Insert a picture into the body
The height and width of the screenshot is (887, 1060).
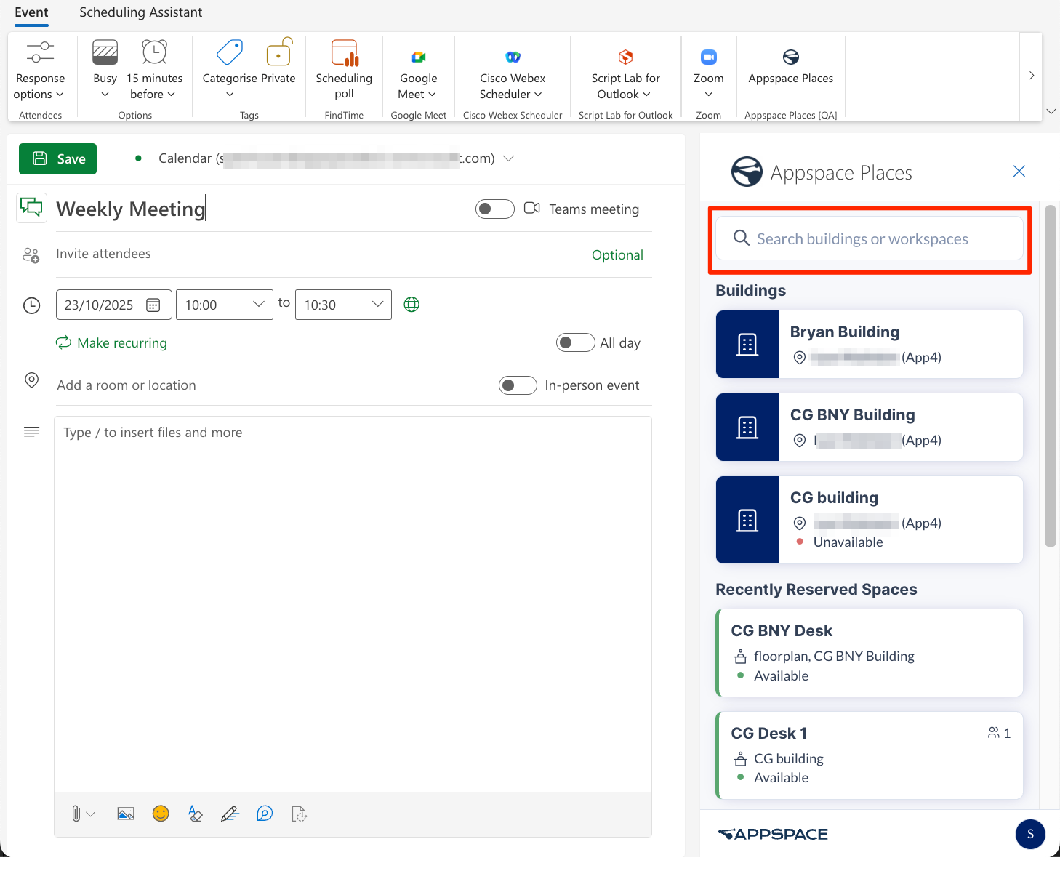(126, 814)
